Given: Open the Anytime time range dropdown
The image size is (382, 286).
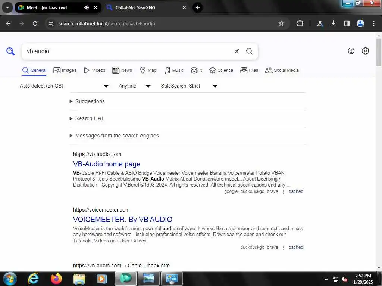Looking at the screenshot, I should tap(135, 86).
